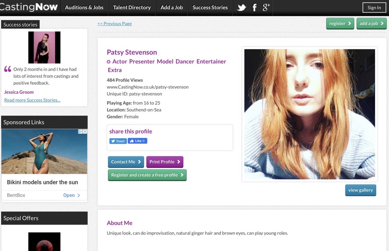389x251 pixels.
Task: Click the Actor role tag
Action: 120,62
